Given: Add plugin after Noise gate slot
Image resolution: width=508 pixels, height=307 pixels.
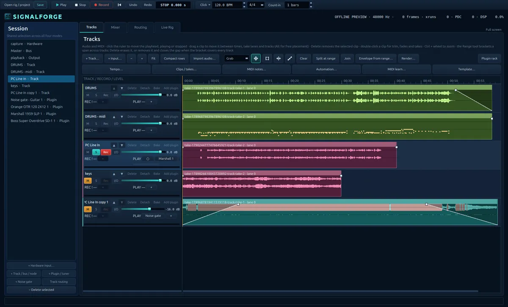Looking at the screenshot, I should 171,216.
